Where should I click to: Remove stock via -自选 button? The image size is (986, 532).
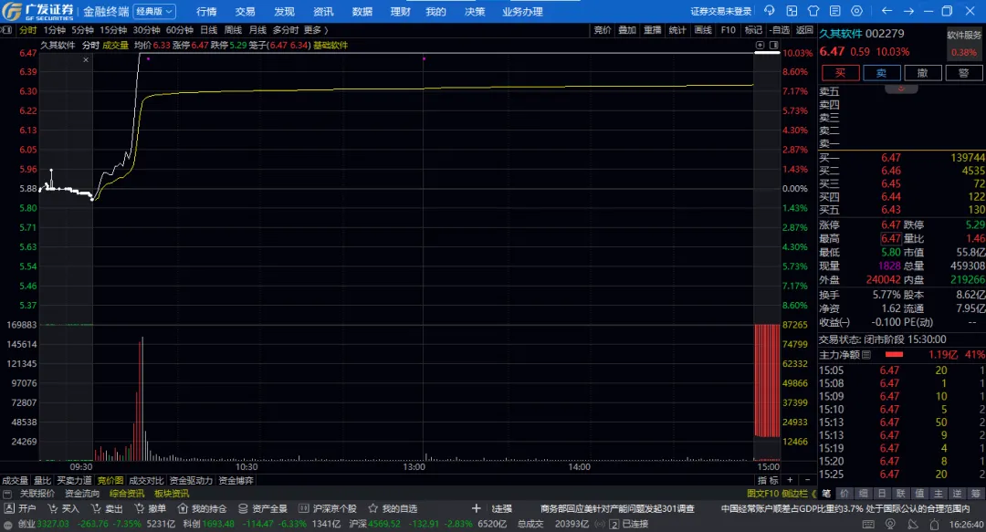[x=779, y=29]
